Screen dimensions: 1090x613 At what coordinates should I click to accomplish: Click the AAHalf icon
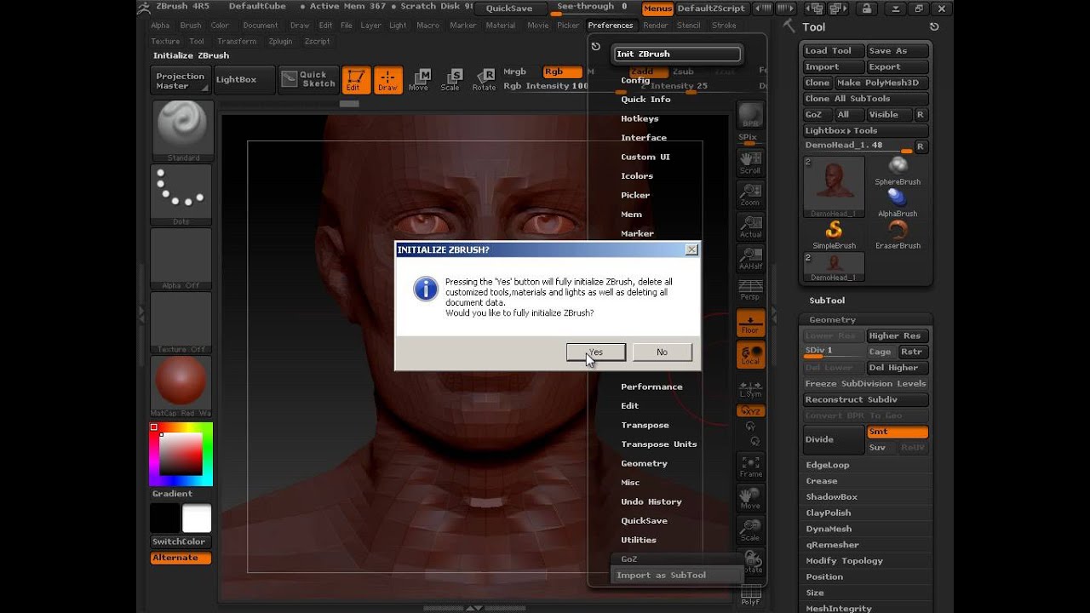[750, 258]
